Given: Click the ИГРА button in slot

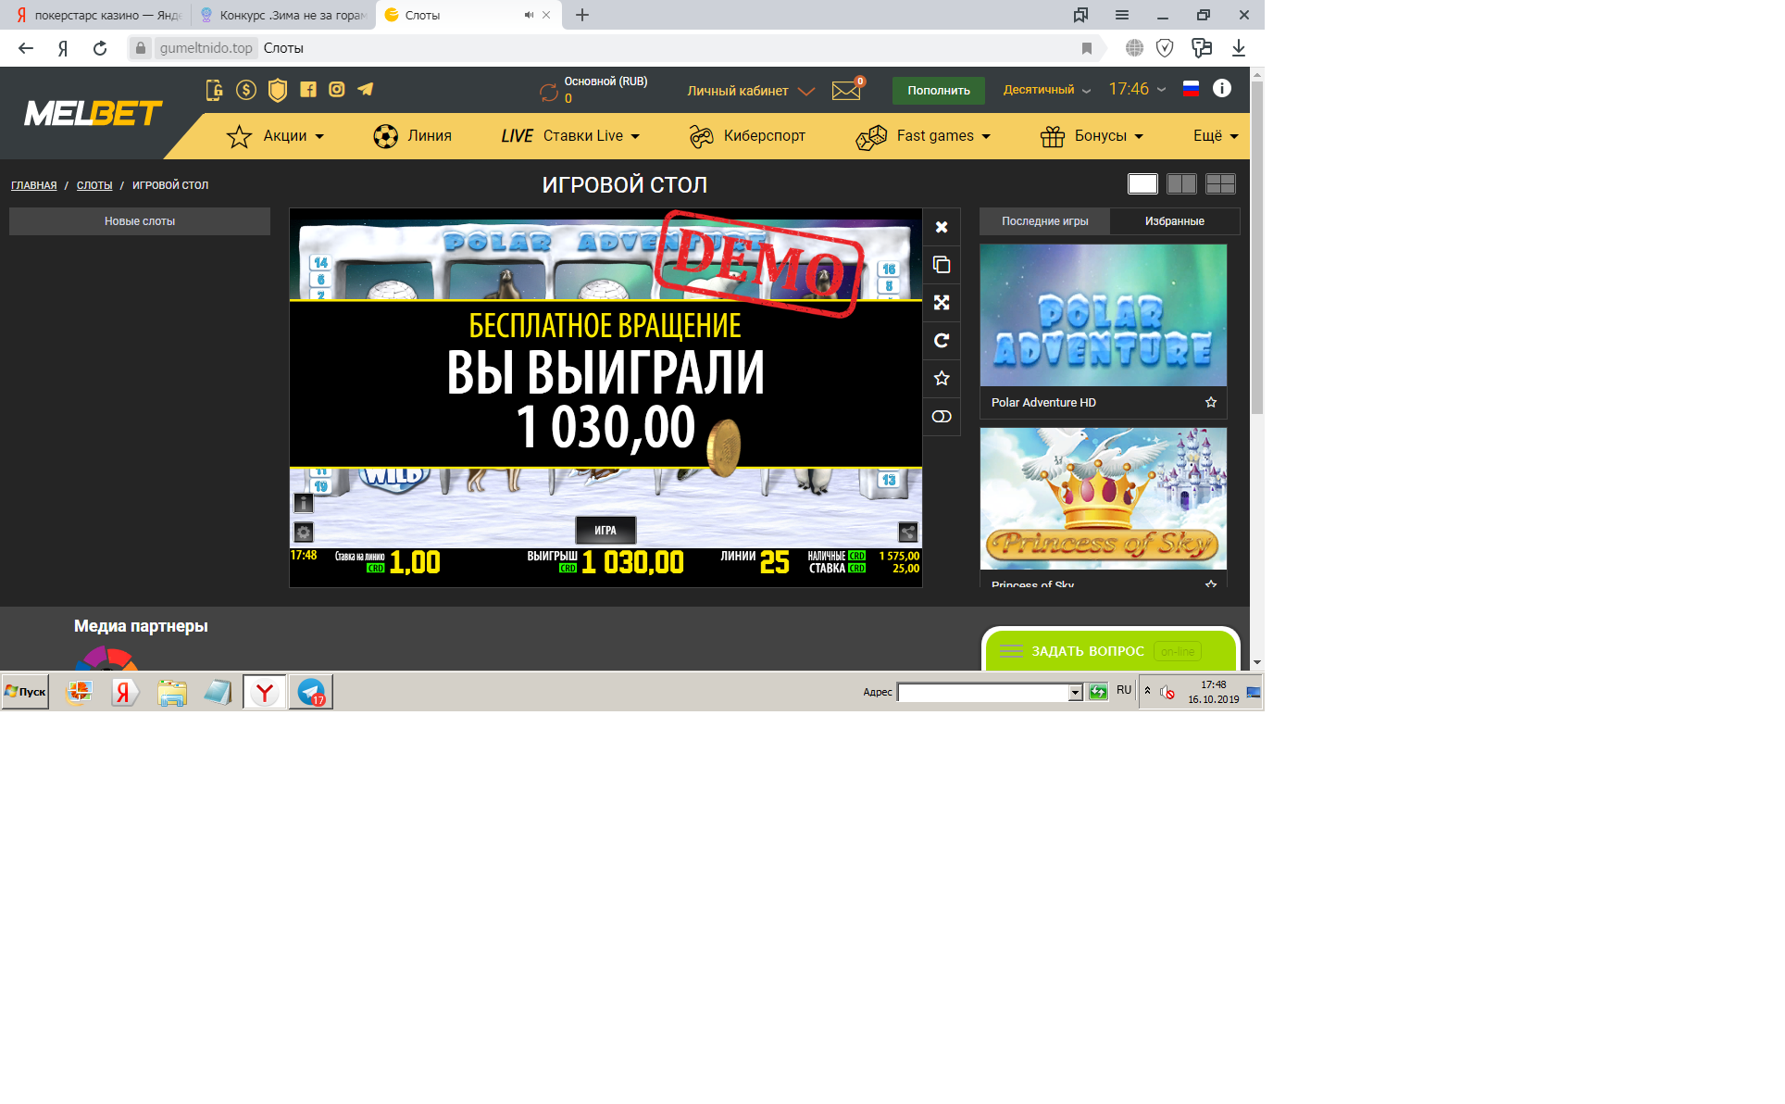Looking at the screenshot, I should 605,531.
